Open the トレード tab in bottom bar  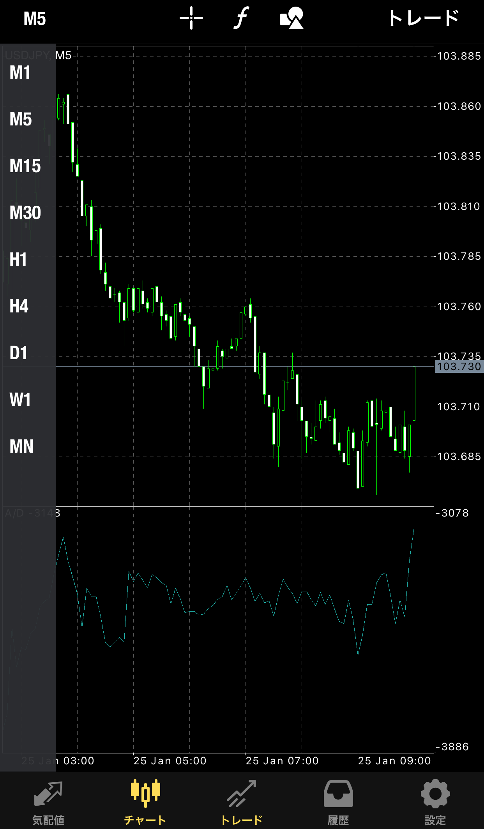(242, 803)
